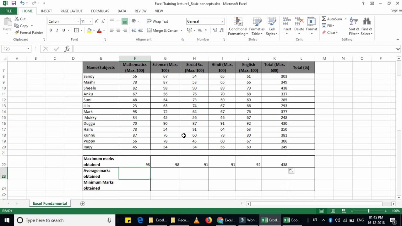Viewport: 402px width, 226px height.
Task: Select the Format Painter brush
Action: 17,32
